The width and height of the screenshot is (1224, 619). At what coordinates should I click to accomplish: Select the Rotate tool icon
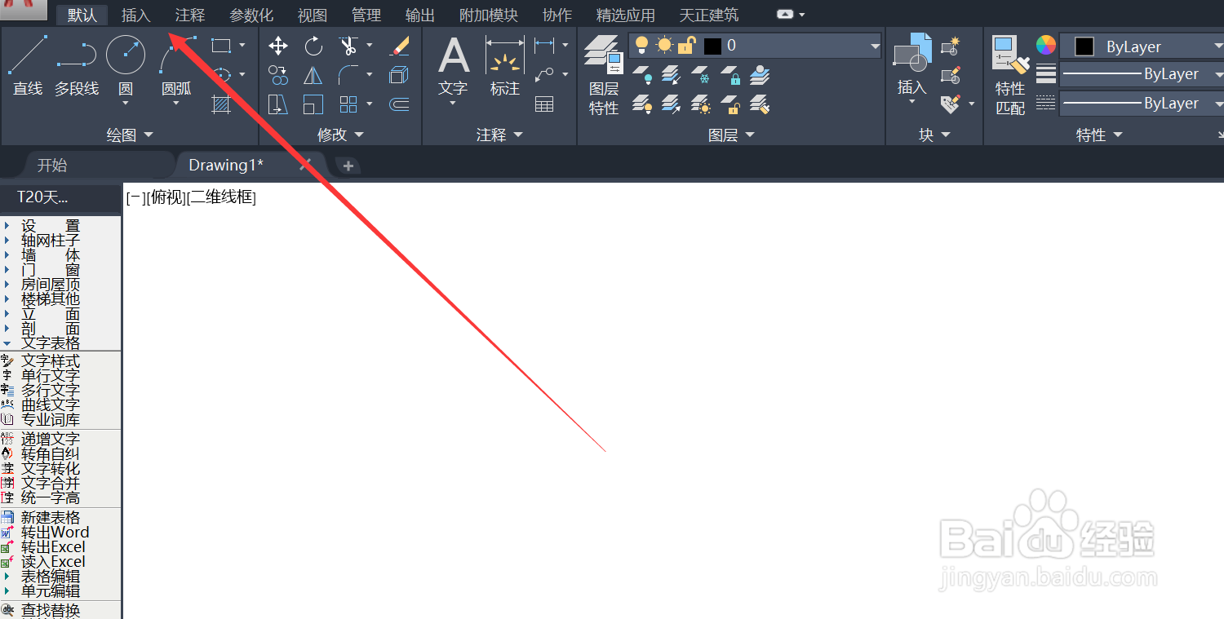click(313, 46)
